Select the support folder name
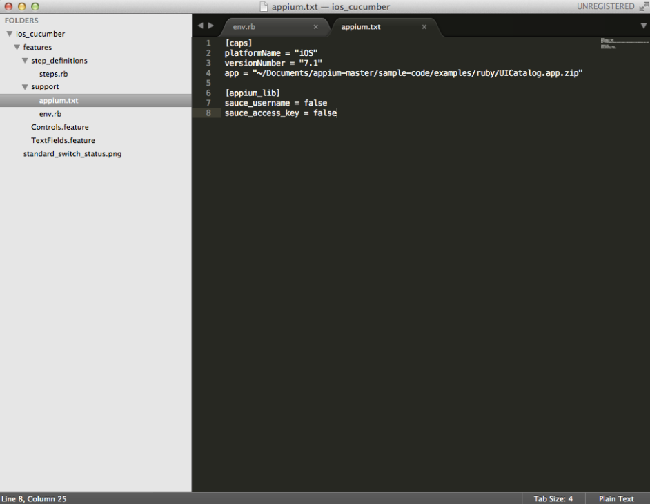This screenshot has height=504, width=650. coord(45,87)
